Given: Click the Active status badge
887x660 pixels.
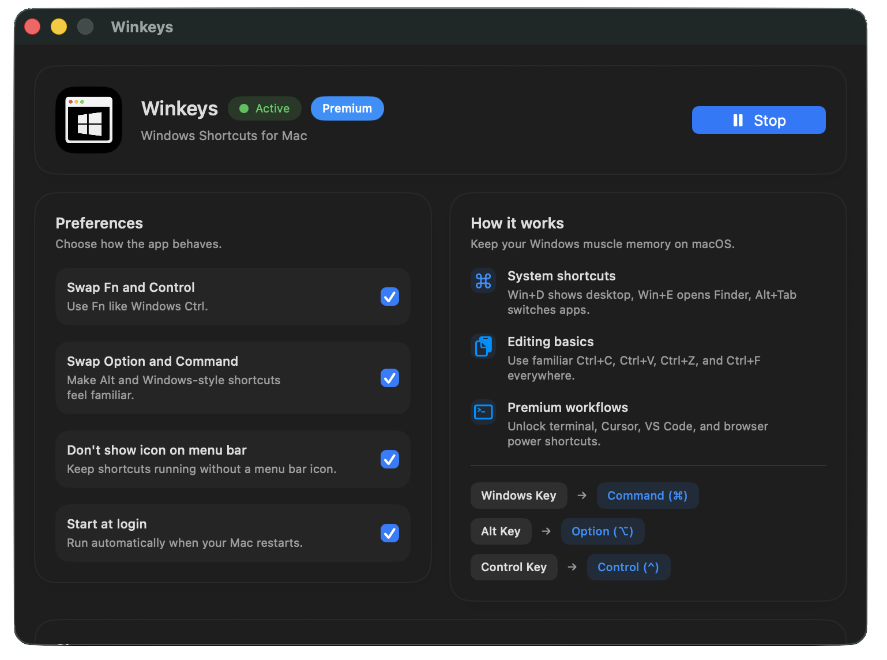Looking at the screenshot, I should coord(265,108).
